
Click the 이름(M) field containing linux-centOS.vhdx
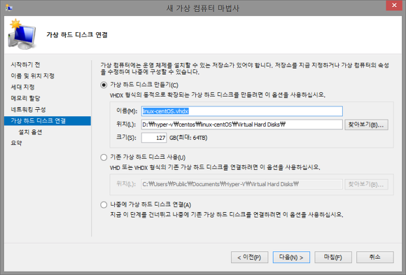[x=241, y=111]
